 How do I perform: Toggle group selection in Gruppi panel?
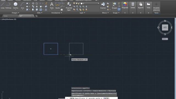pos(119,10)
